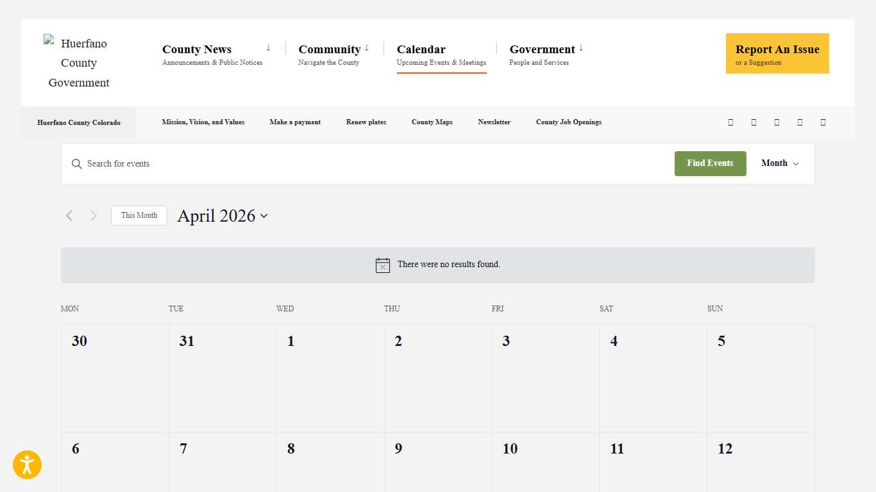Click the middle social media icon
Viewport: 876px width, 492px height.
[x=777, y=122]
